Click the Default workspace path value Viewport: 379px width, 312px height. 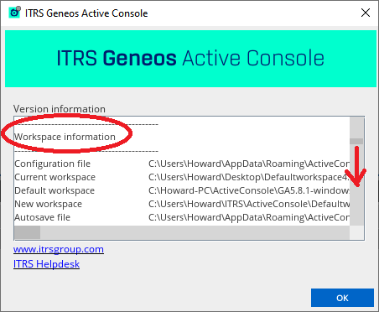(x=249, y=190)
